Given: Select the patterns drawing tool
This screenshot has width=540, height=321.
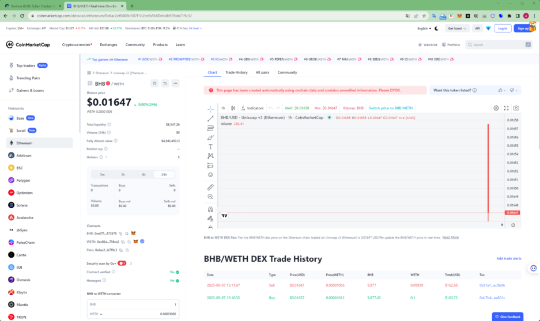Looking at the screenshot, I should click(210, 156).
